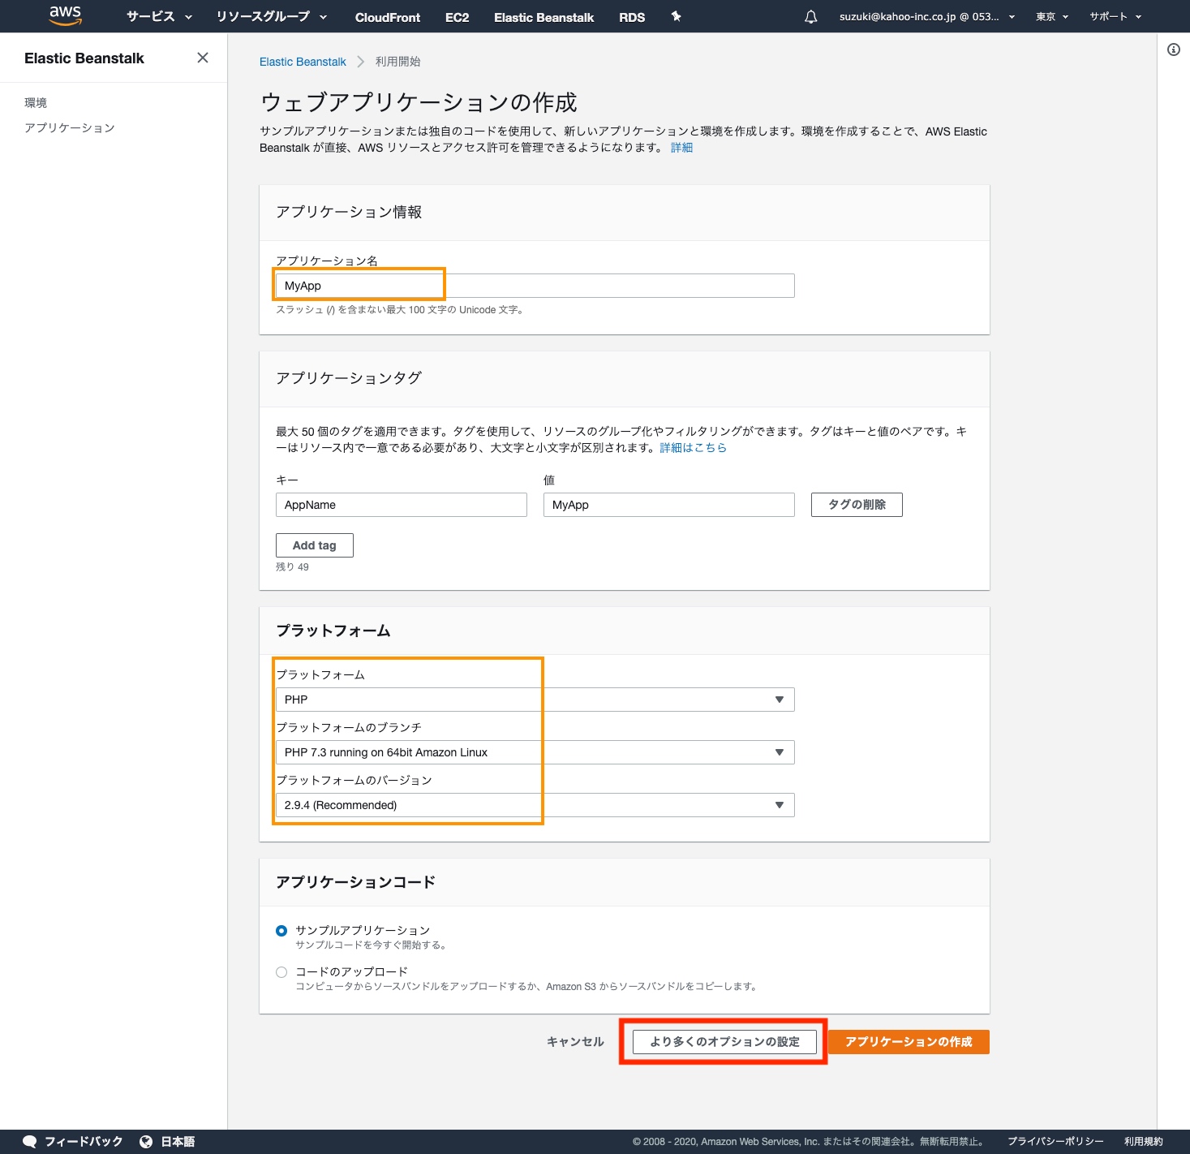Click the AWS logo home icon
Viewport: 1190px width, 1154px height.
[x=65, y=15]
